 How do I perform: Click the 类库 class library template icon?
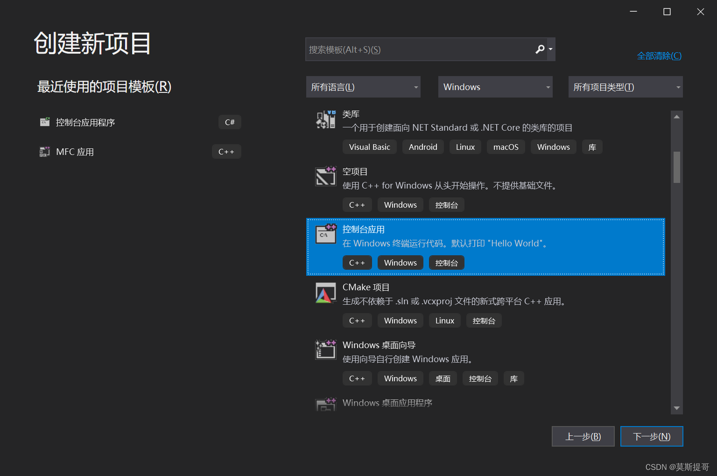[x=325, y=120]
